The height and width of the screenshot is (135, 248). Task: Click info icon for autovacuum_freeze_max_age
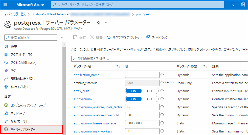[162, 123]
